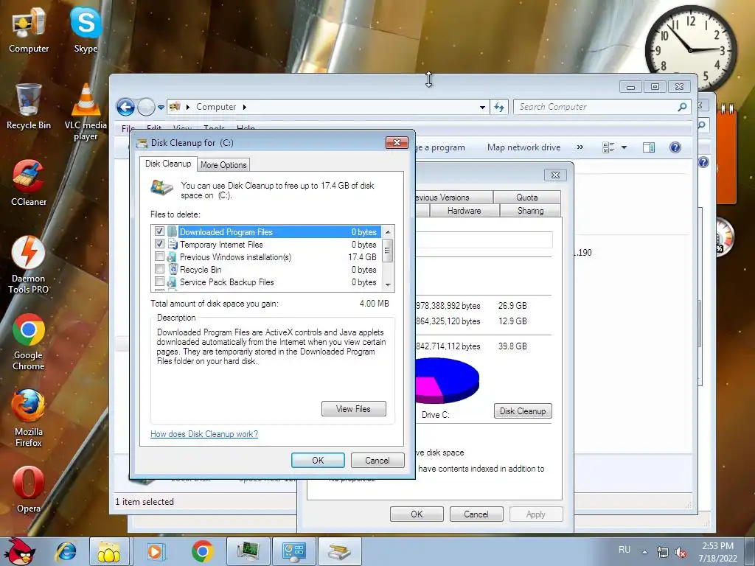The image size is (755, 566).
Task: Click the network tray icon
Action: [663, 553]
